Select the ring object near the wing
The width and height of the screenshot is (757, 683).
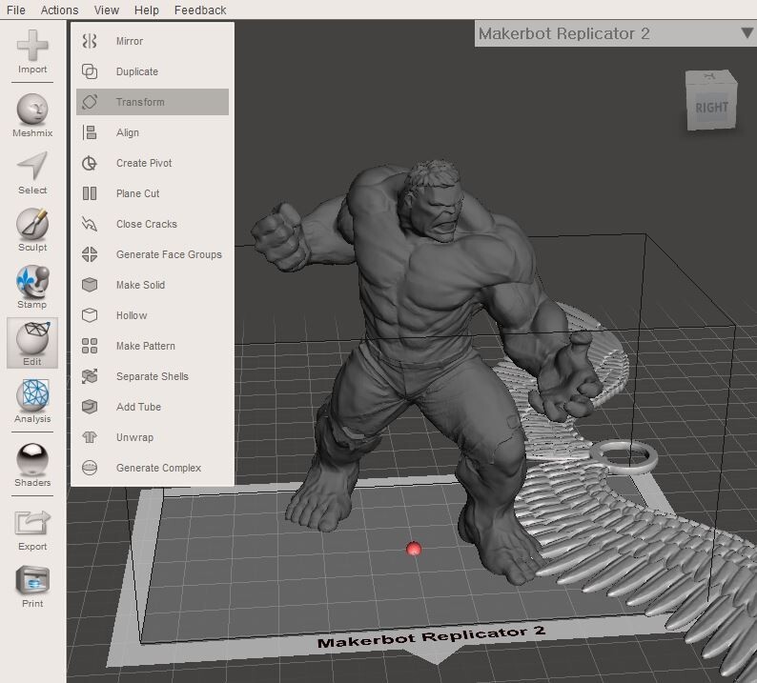coord(624,457)
